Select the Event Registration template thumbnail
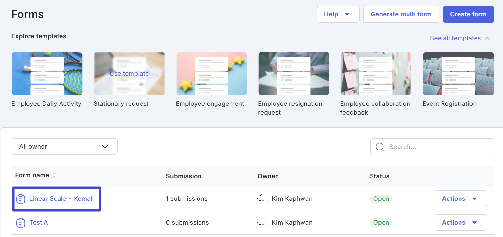The height and width of the screenshot is (237, 503). 458,74
